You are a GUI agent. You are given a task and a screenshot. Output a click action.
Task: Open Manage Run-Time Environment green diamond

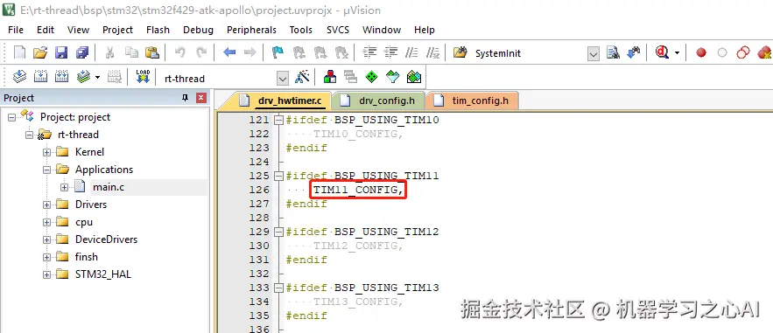click(371, 77)
